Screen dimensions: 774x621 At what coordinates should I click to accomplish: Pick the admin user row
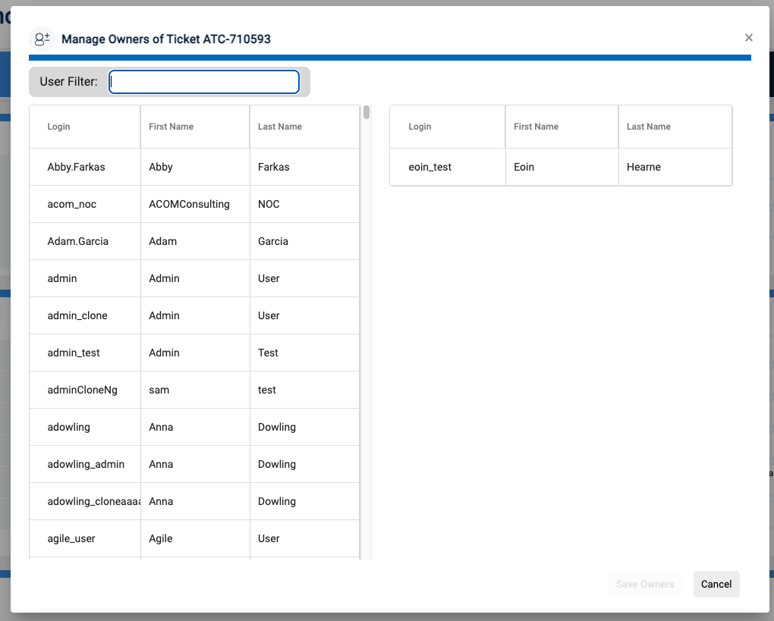[x=62, y=278]
